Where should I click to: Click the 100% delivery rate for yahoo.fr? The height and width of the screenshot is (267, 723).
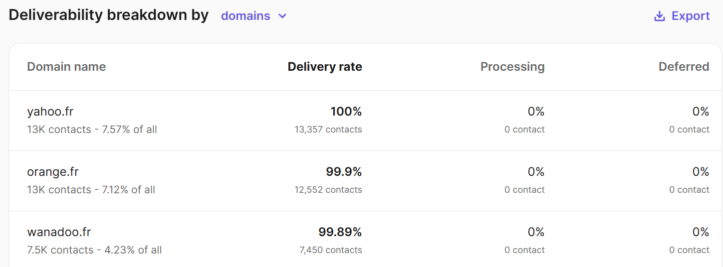346,112
